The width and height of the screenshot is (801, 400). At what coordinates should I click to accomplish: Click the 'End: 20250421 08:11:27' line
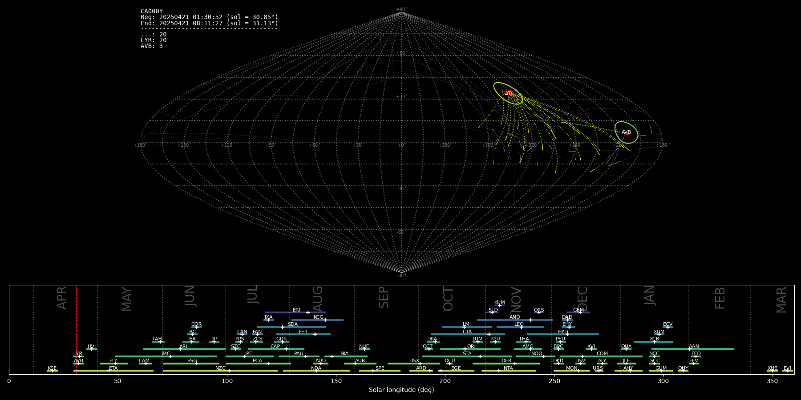pos(209,23)
